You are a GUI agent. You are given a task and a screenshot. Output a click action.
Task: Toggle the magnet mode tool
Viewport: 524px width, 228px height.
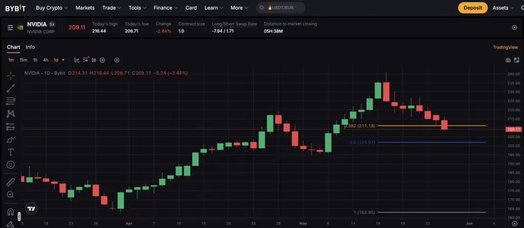[x=11, y=212]
